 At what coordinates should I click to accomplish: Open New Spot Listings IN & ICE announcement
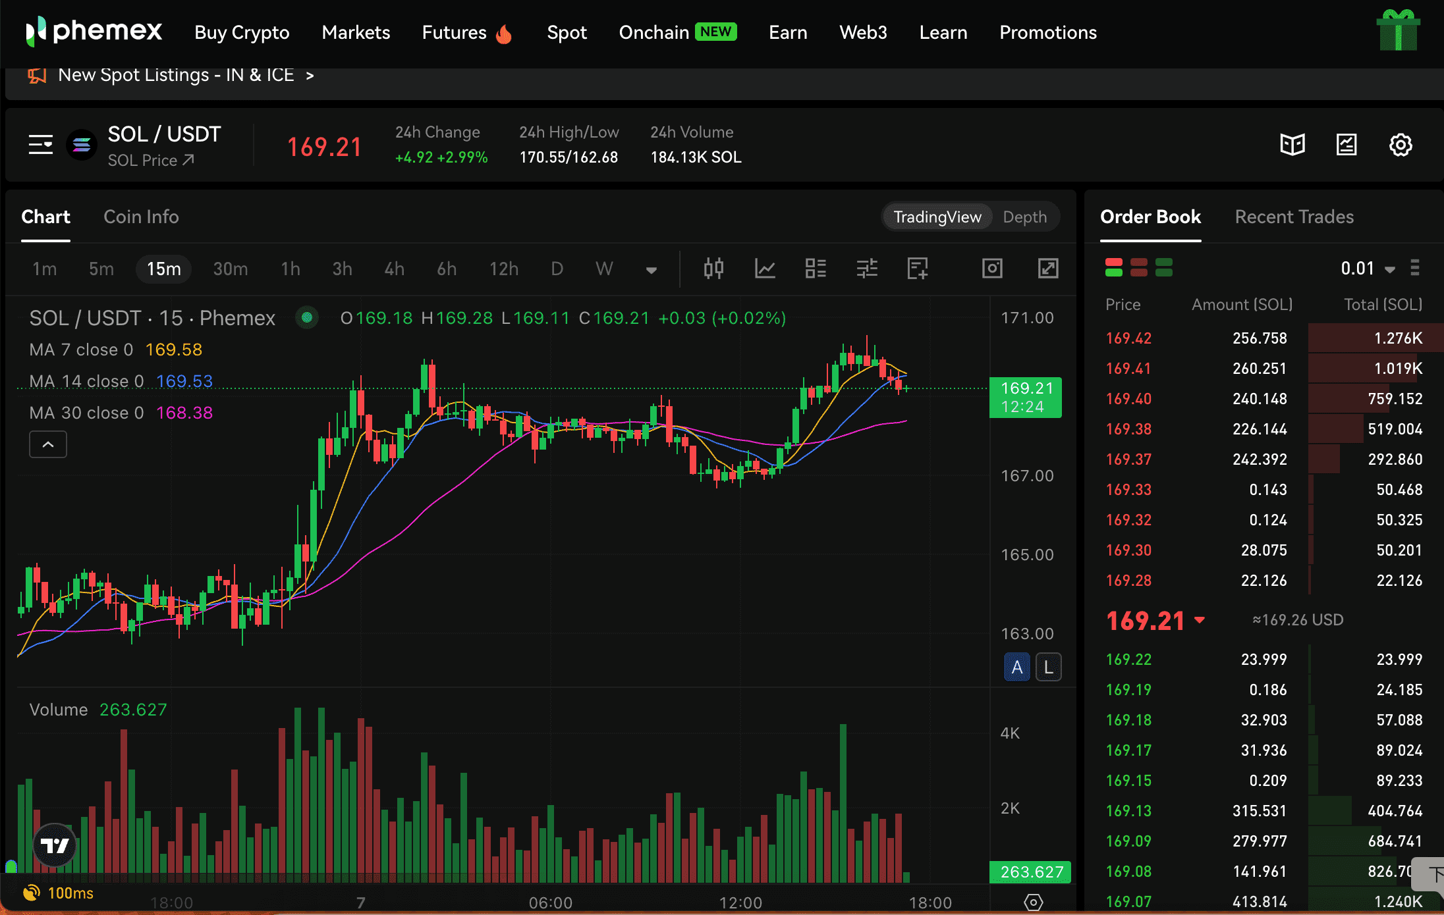(x=186, y=75)
